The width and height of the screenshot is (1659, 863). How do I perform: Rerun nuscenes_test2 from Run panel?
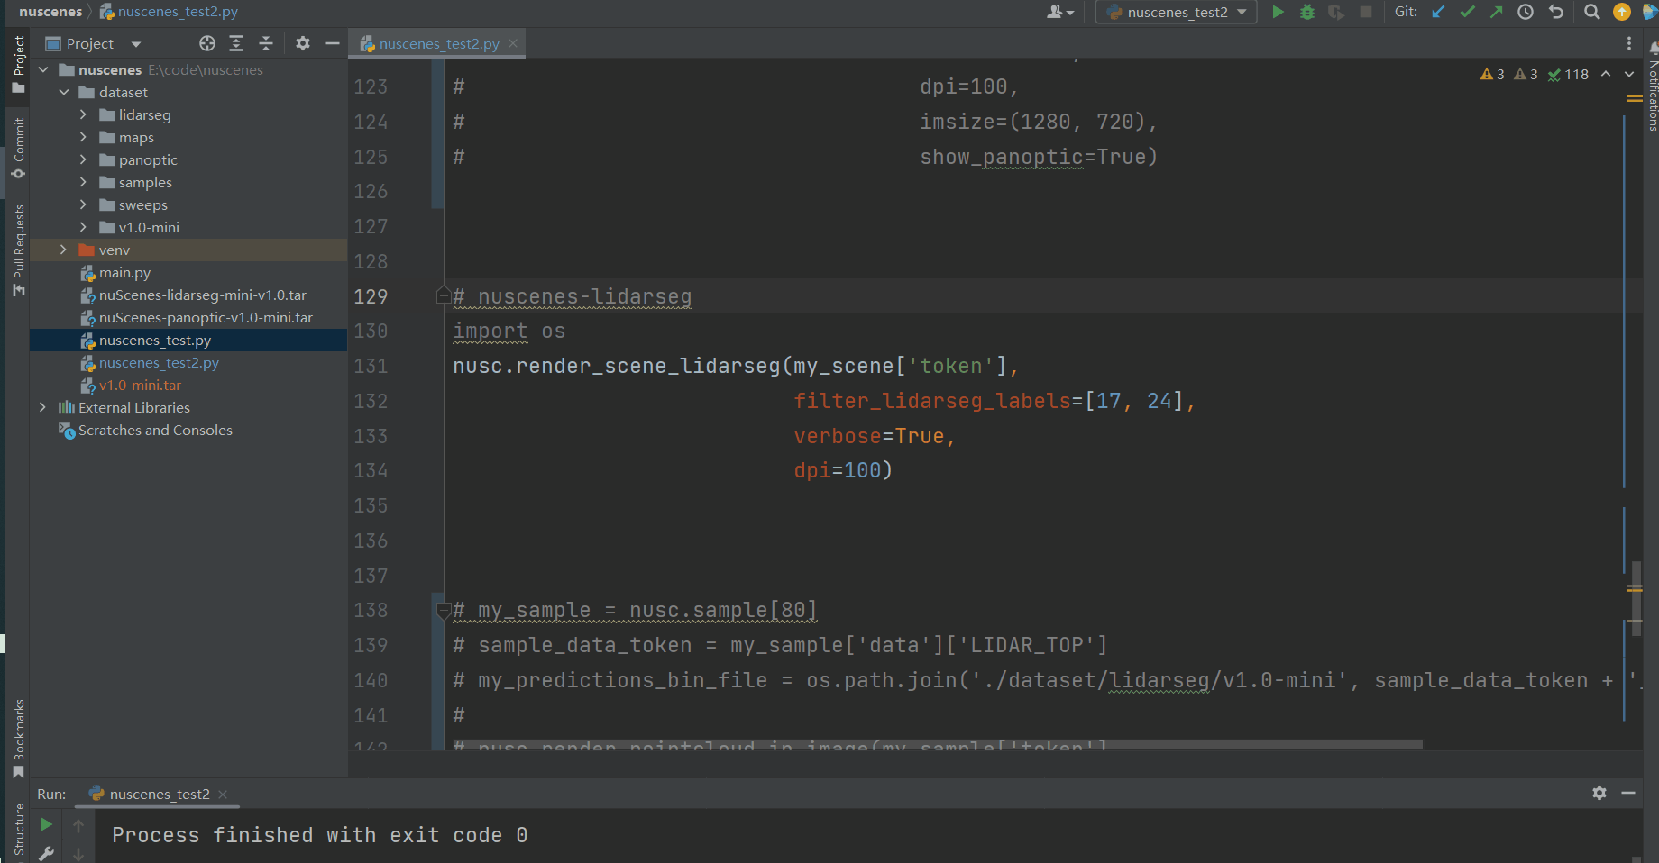click(x=46, y=824)
